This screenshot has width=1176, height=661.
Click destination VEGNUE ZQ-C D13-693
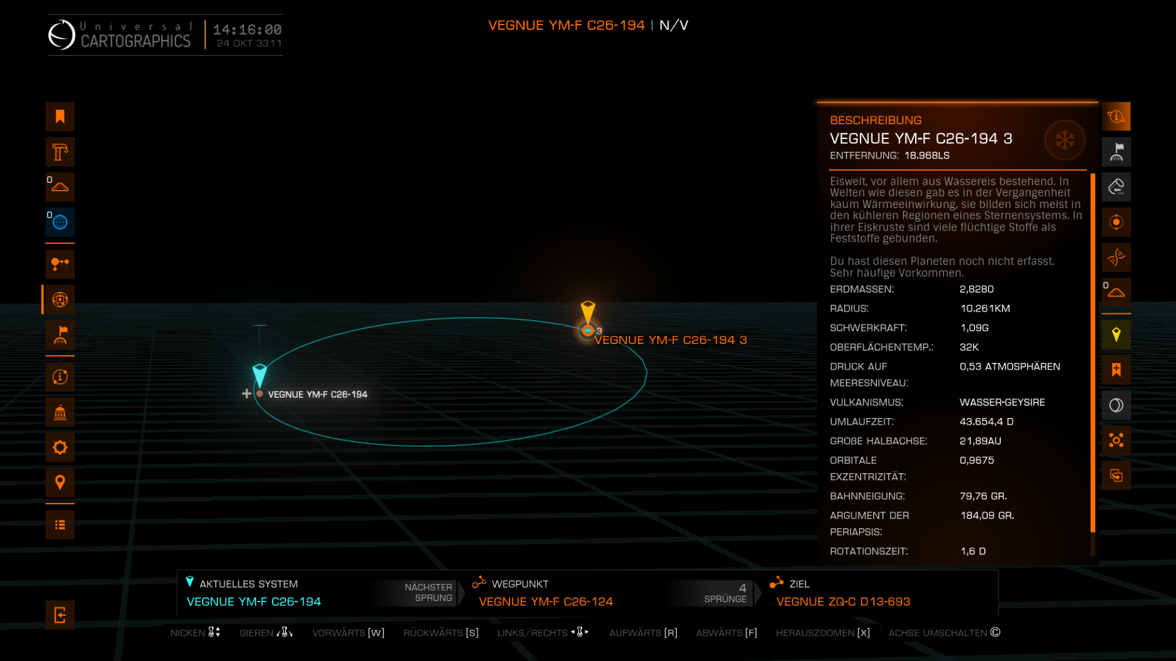[843, 602]
